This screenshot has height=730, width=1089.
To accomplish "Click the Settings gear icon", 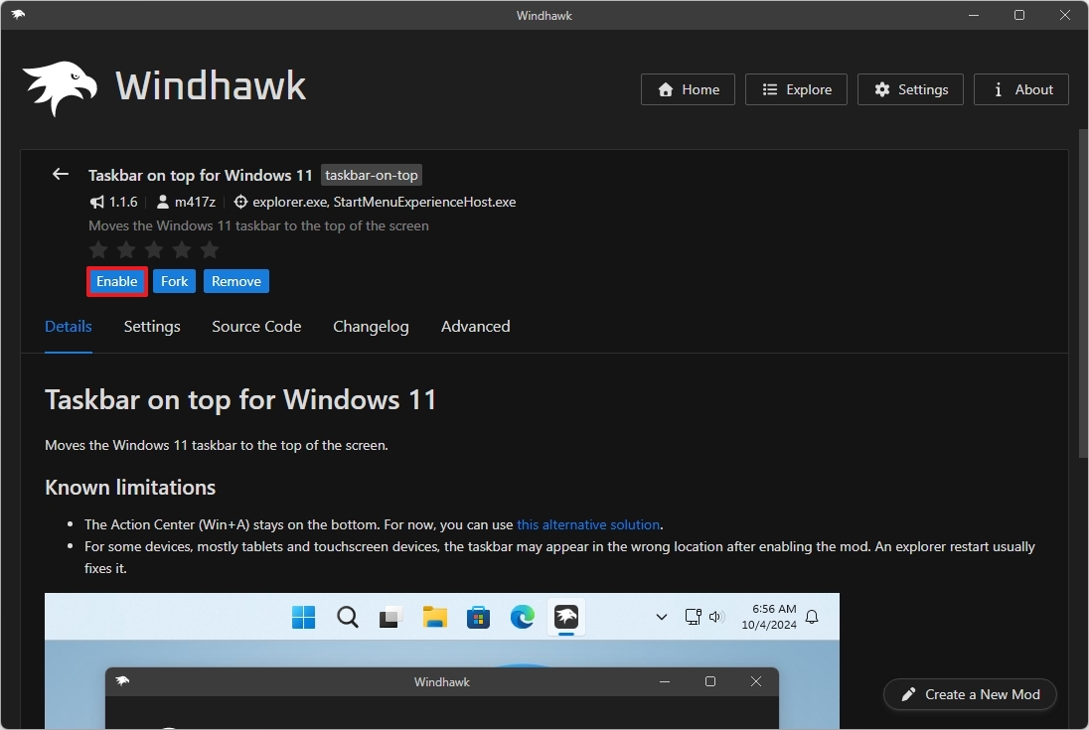I will (x=882, y=89).
